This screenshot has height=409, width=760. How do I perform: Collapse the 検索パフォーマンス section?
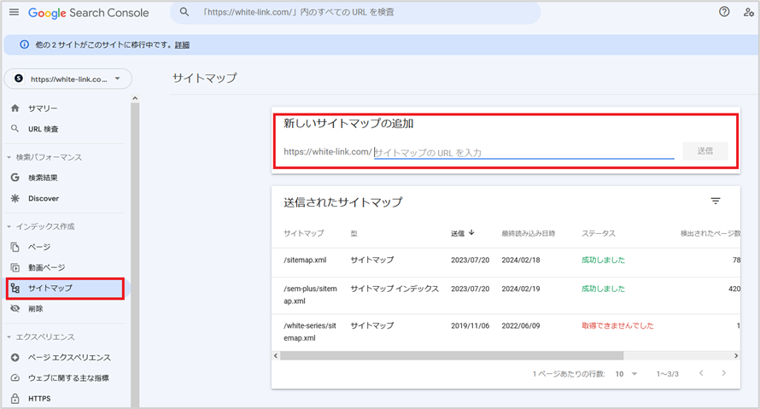pyautogui.click(x=9, y=157)
